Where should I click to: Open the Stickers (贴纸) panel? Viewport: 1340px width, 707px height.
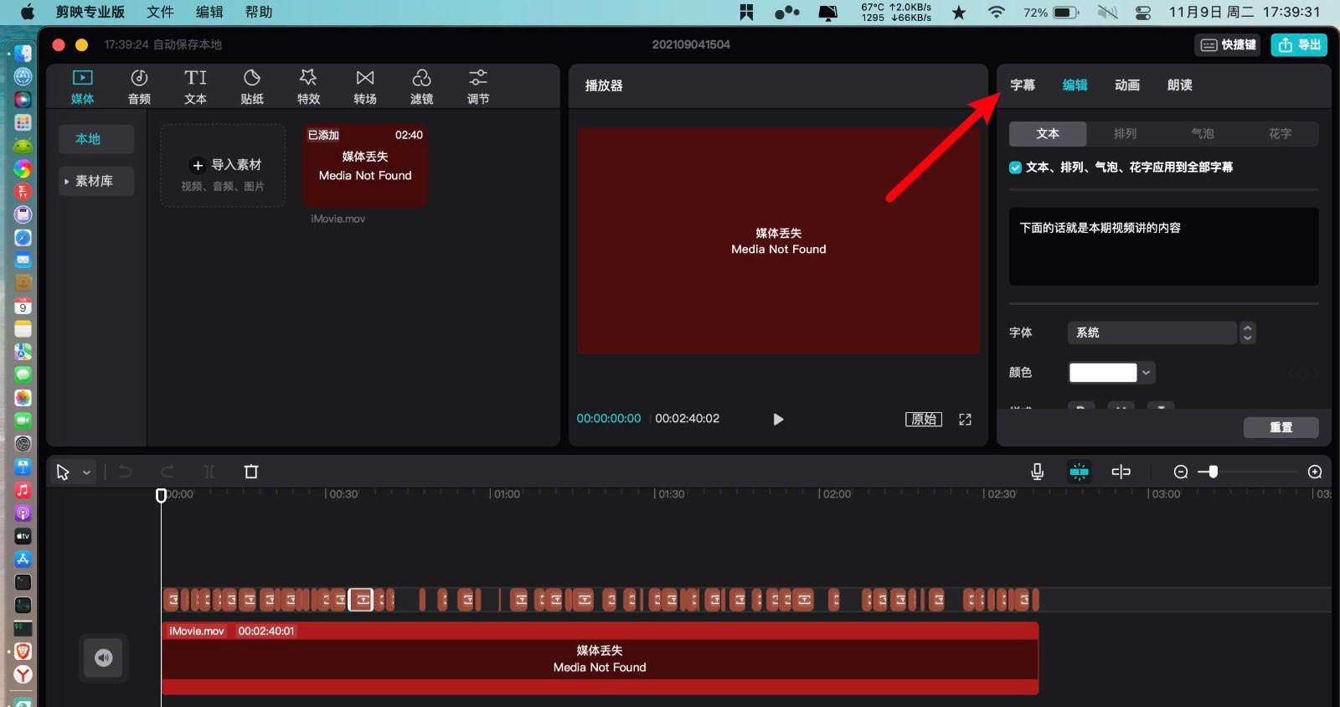click(x=251, y=86)
